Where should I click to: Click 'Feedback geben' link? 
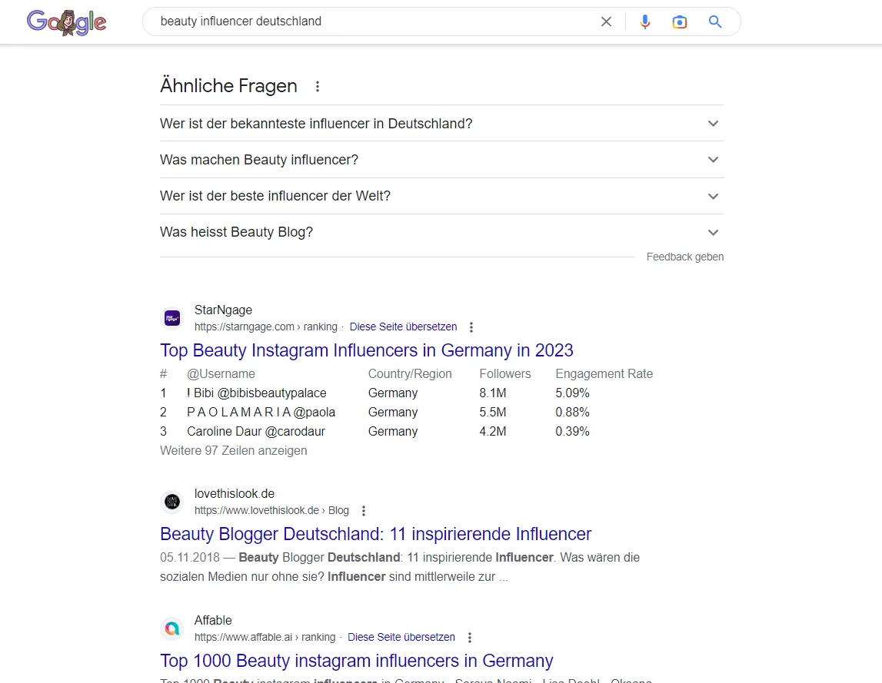684,257
